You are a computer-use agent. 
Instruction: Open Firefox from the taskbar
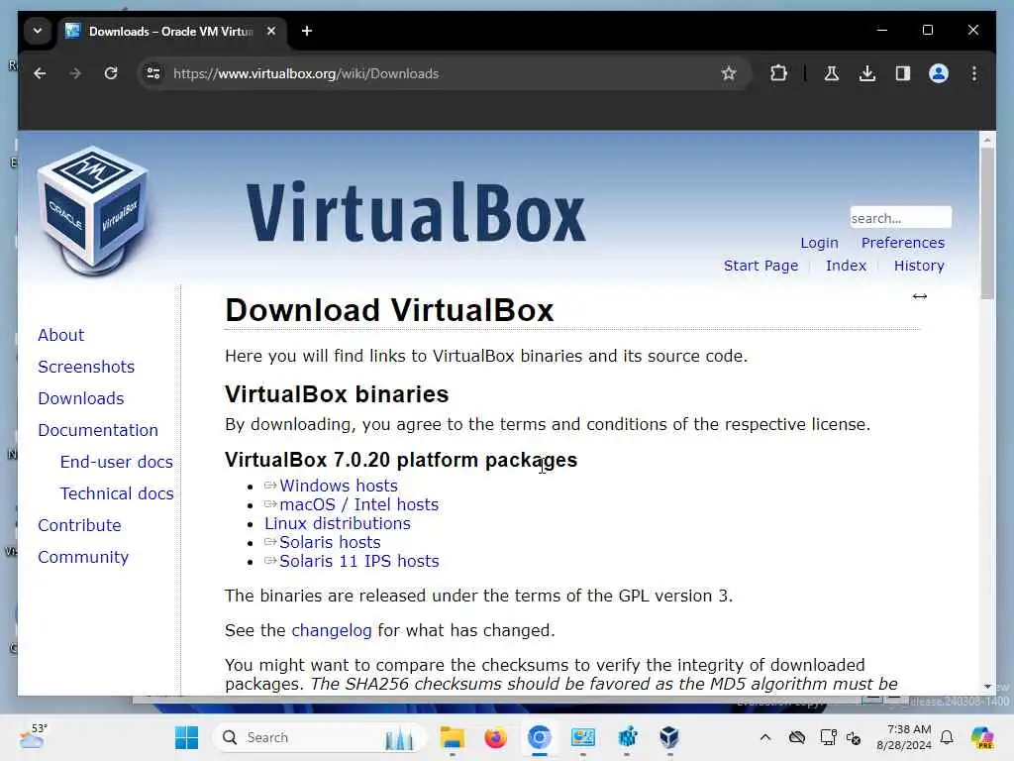point(495,737)
